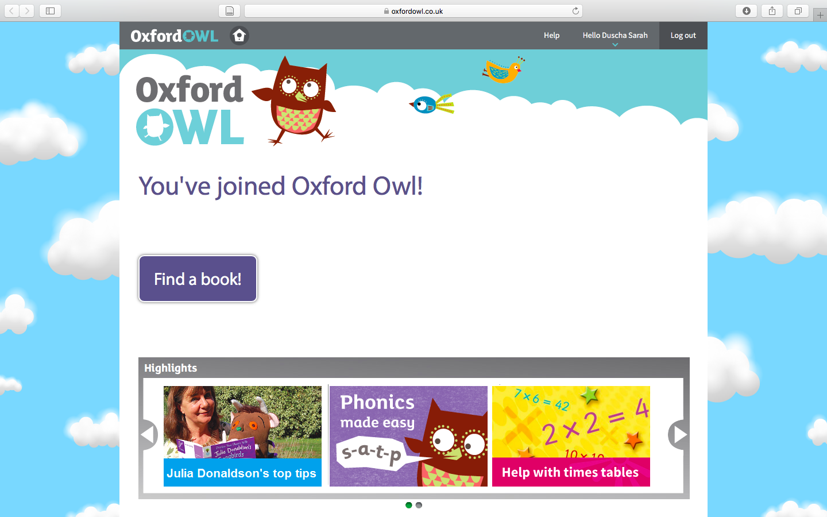Image resolution: width=827 pixels, height=517 pixels.
Task: Open the Safari share icon
Action: 772,11
